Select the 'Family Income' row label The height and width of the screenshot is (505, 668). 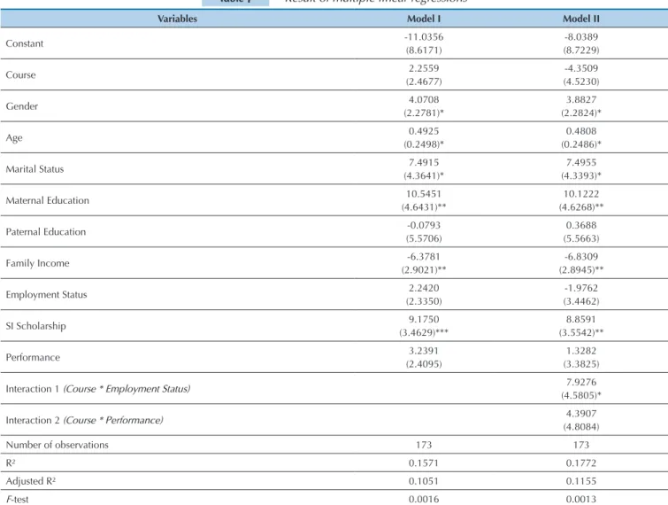(37, 263)
